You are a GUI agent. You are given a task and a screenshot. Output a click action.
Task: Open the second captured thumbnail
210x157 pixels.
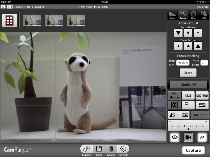(54, 20)
